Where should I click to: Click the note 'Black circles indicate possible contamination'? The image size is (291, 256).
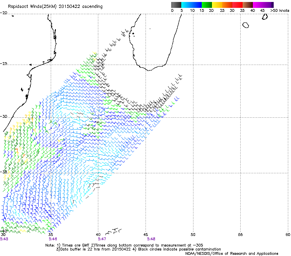[x=179, y=249]
